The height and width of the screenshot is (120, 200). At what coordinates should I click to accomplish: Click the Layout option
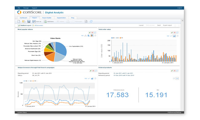click(141, 25)
